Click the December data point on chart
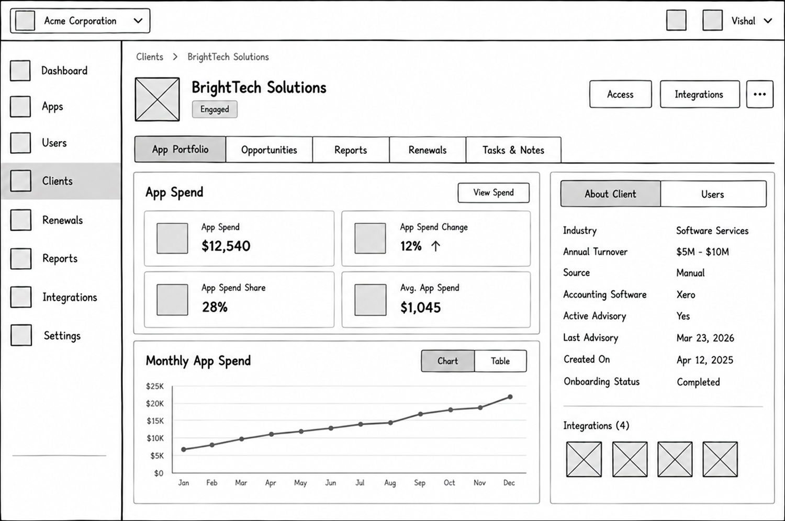Screen dimensions: 785x521 pos(510,397)
